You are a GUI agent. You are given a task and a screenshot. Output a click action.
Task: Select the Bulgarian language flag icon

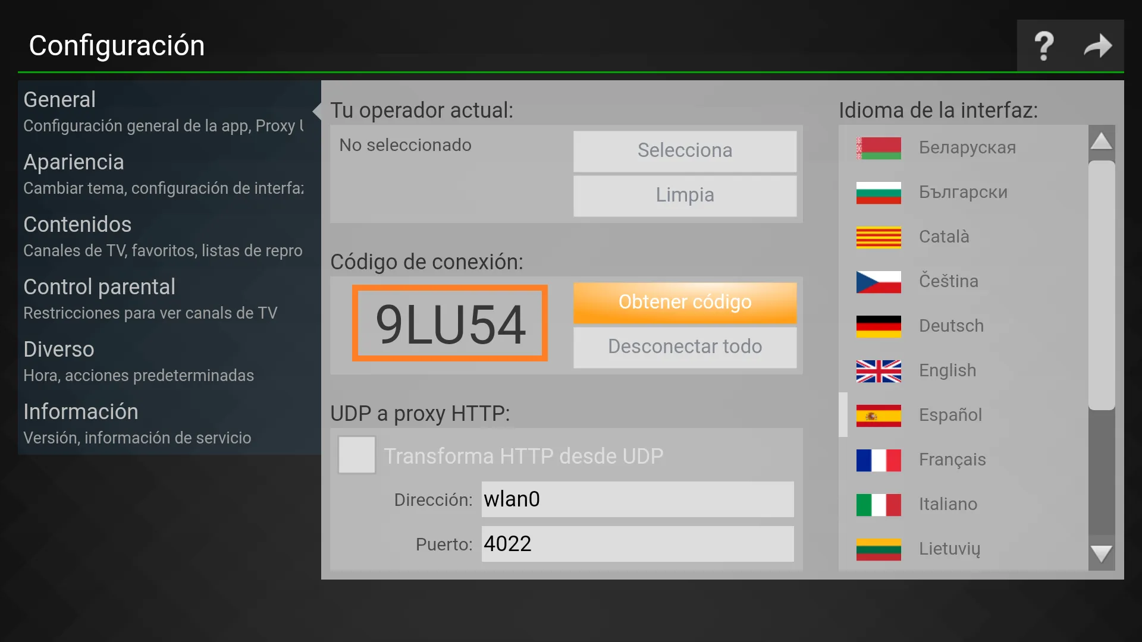[878, 192]
